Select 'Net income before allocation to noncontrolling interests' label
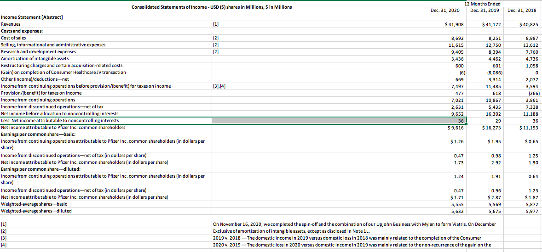This screenshot has height=252, width=542. 60,114
